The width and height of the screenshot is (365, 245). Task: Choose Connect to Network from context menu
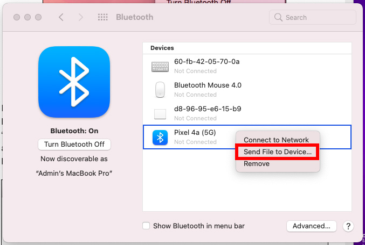click(276, 140)
